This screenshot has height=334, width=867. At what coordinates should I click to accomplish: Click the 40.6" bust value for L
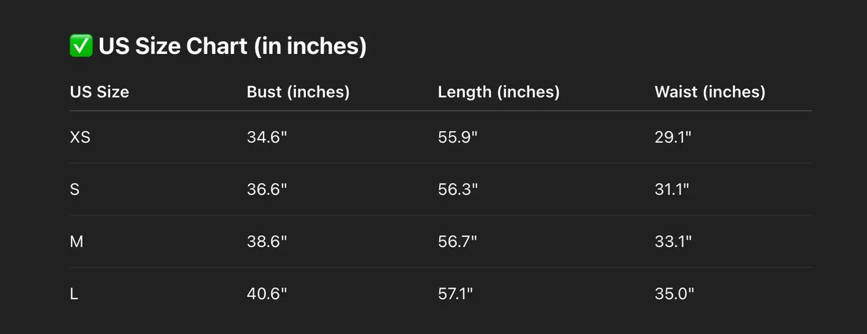267,294
